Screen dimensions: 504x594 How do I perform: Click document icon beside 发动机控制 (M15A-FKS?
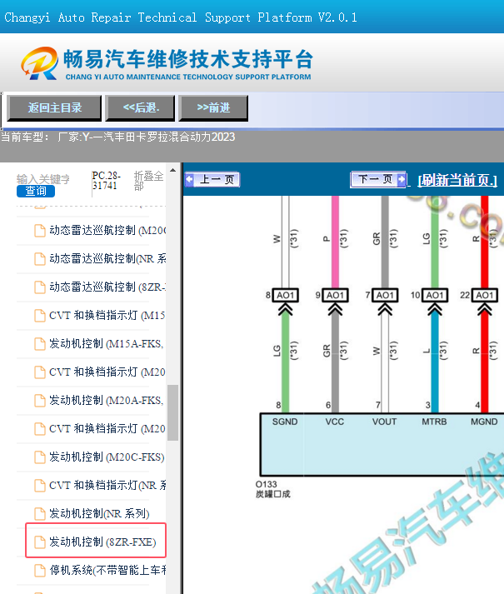pyautogui.click(x=40, y=344)
